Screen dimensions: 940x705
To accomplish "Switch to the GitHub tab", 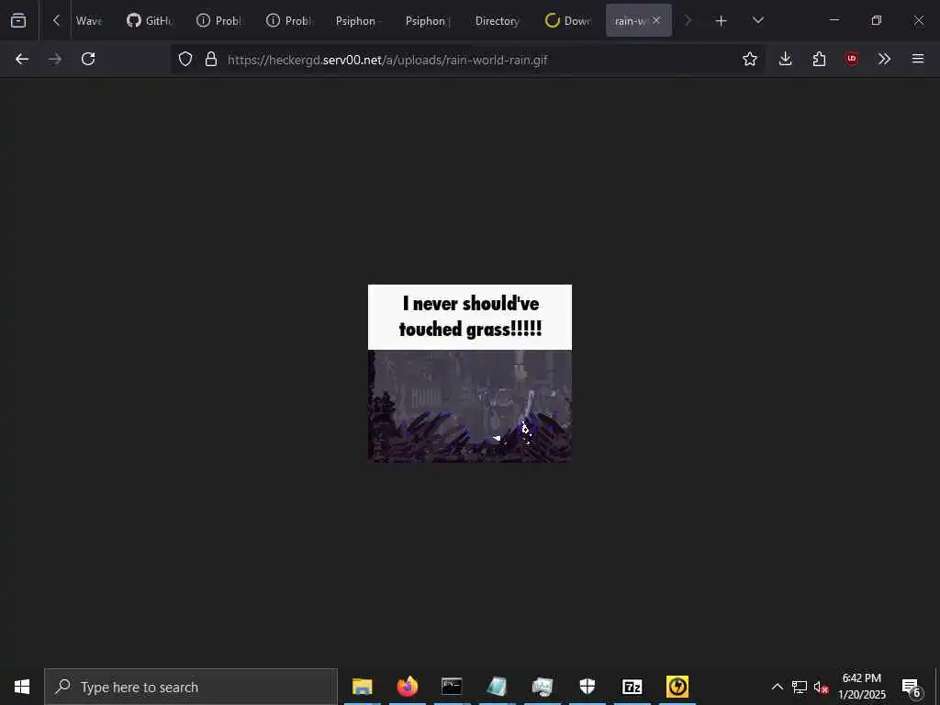I will click(x=150, y=21).
